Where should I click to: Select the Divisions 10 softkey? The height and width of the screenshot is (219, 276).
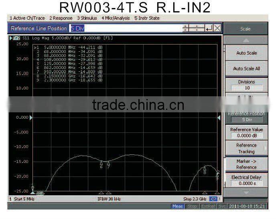coord(246,85)
